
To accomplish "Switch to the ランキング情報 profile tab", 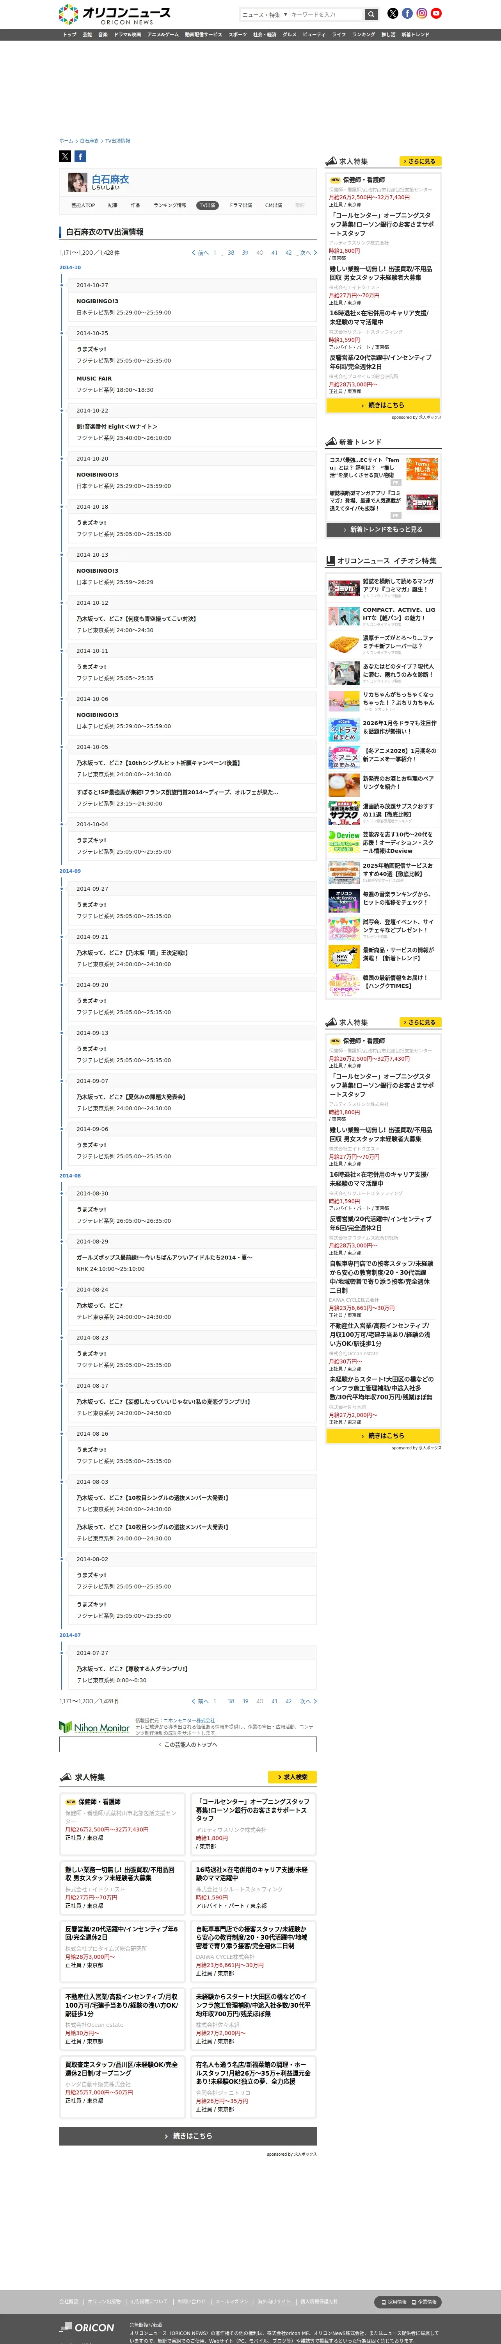I will point(170,205).
